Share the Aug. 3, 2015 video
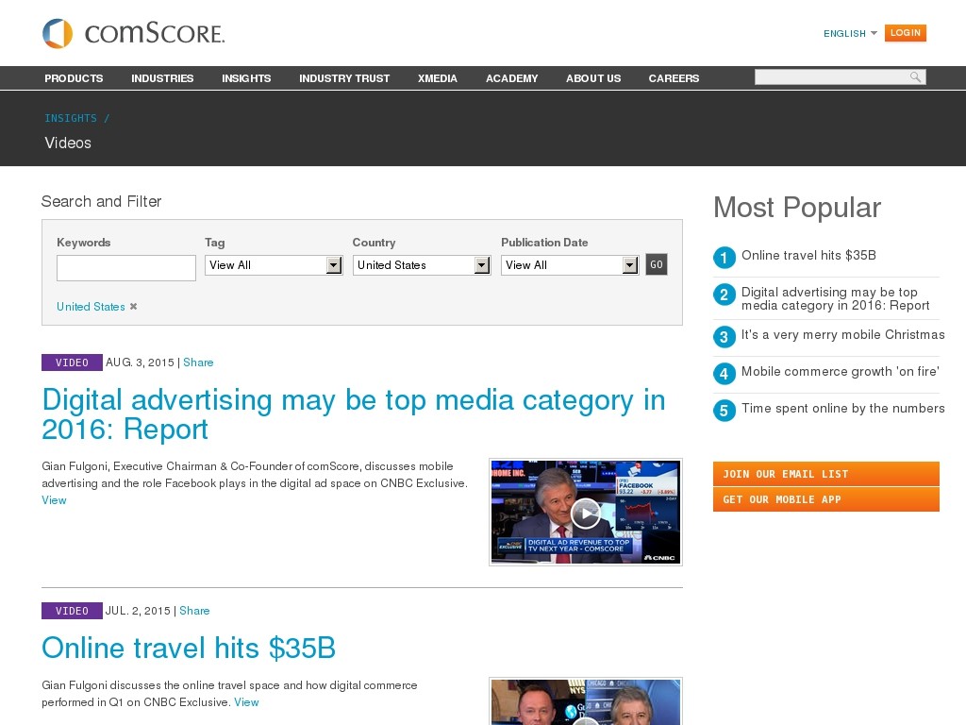966x725 pixels. click(198, 362)
